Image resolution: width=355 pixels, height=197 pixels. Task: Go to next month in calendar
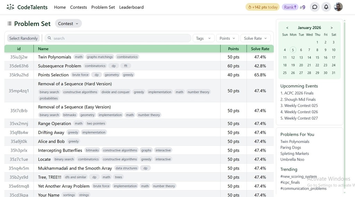point(331,28)
